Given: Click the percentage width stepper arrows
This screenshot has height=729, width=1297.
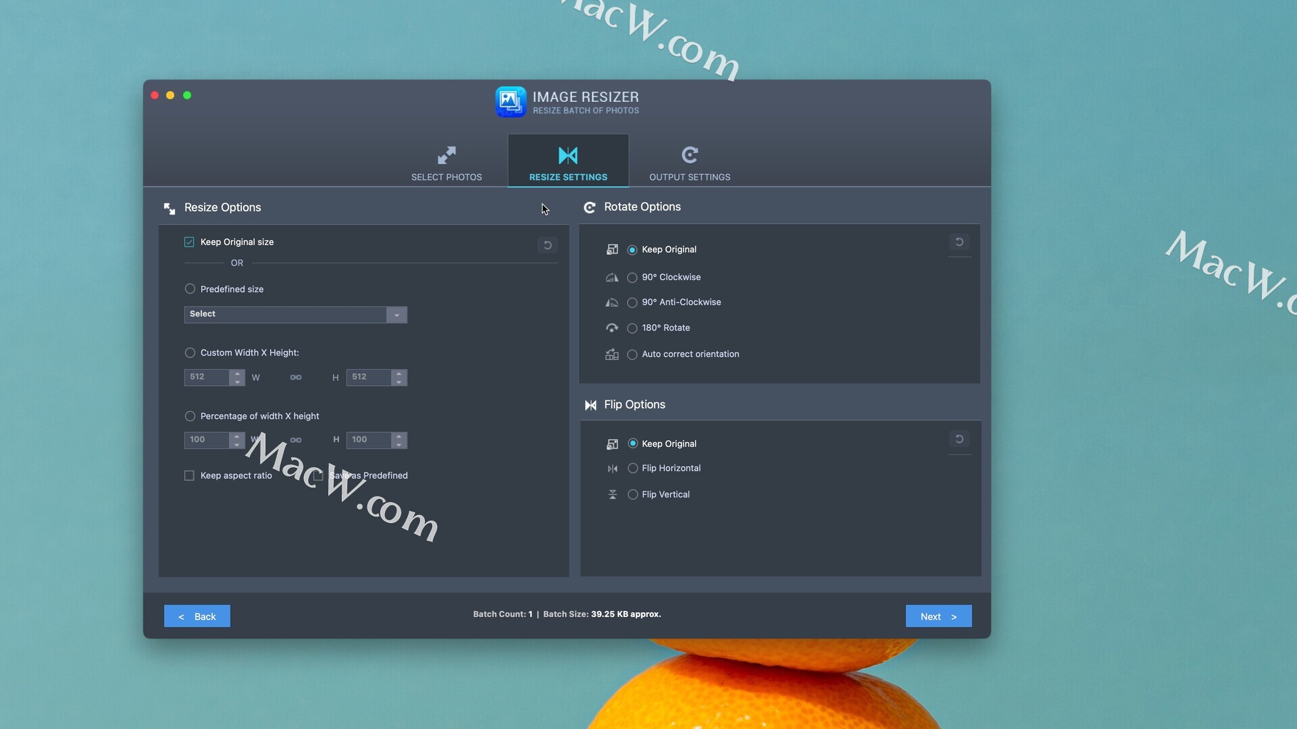Looking at the screenshot, I should coord(237,440).
